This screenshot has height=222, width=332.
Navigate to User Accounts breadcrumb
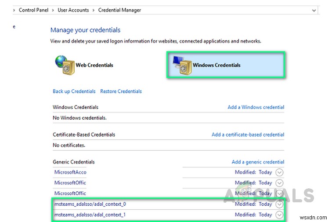(x=73, y=10)
